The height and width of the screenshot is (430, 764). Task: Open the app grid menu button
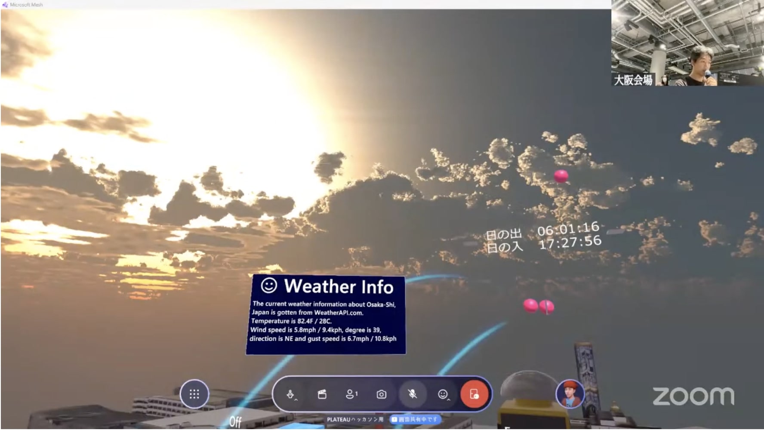(194, 394)
